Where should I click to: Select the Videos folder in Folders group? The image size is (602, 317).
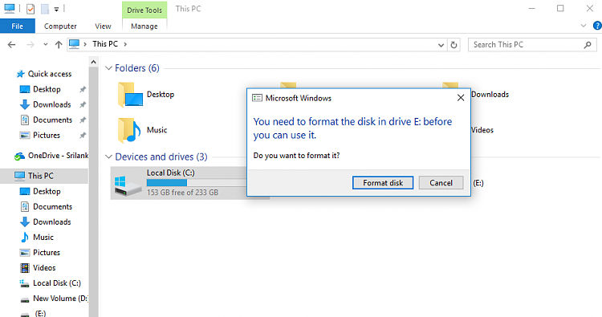(x=482, y=130)
